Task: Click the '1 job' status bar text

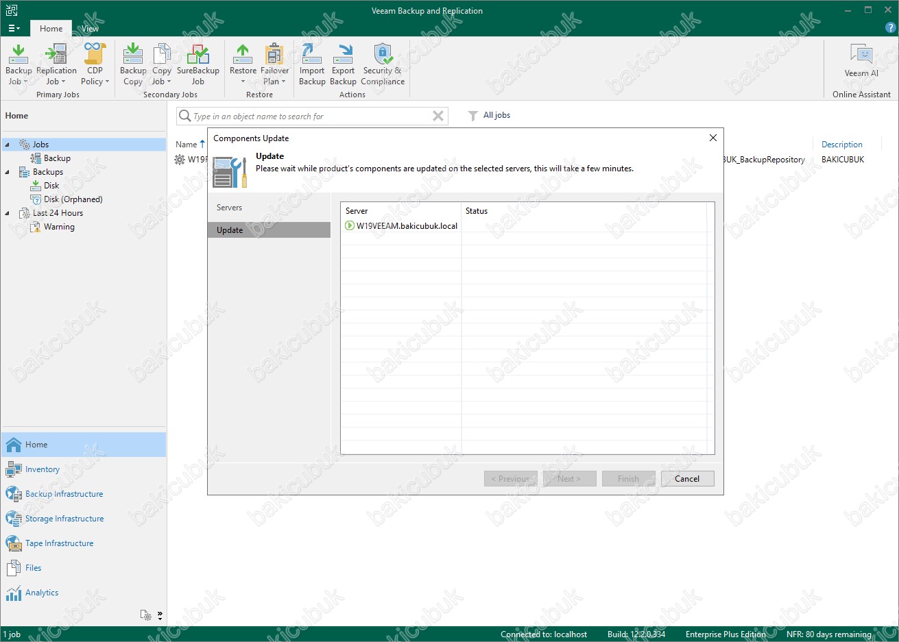Action: coord(12,634)
